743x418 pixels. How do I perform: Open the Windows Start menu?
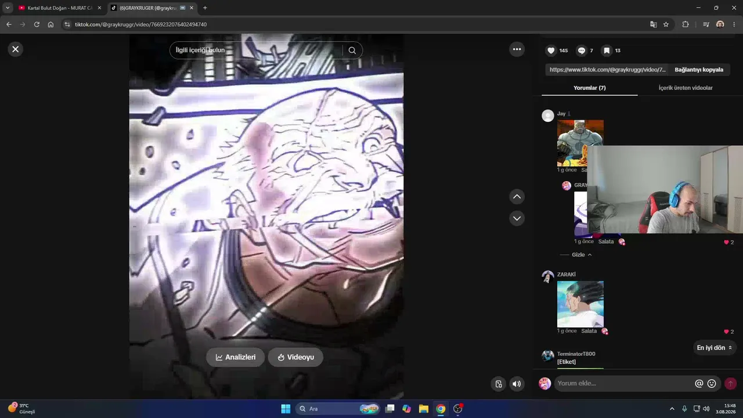point(286,409)
